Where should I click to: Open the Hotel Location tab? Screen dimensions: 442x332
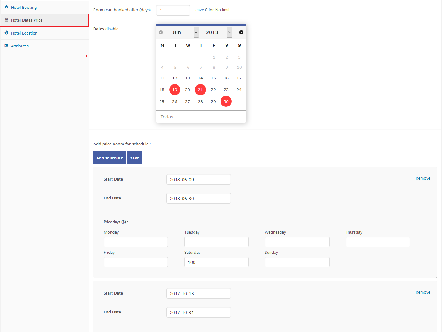tap(45, 33)
